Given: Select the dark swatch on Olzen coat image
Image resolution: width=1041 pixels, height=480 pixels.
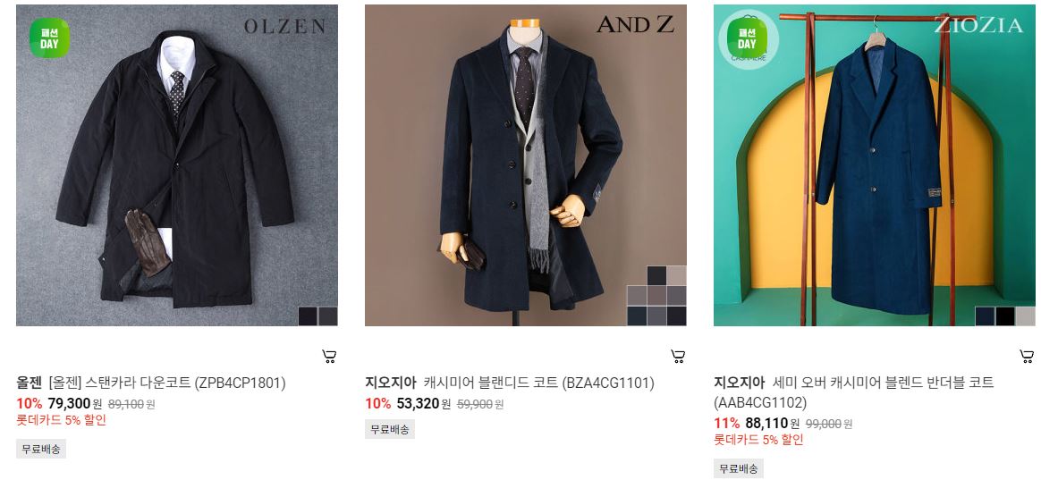Looking at the screenshot, I should (308, 316).
